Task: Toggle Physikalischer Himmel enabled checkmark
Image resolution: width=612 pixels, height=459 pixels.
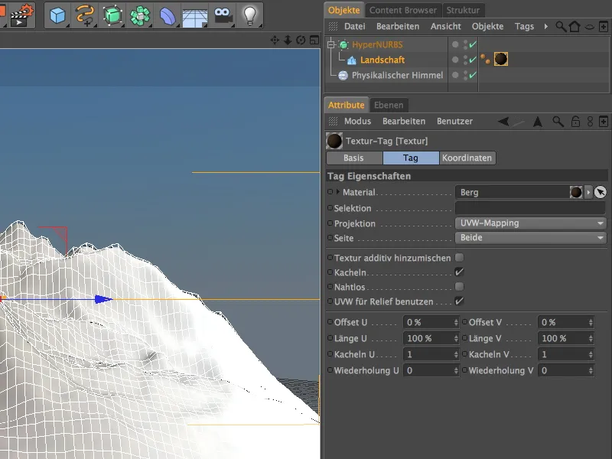Action: click(473, 75)
